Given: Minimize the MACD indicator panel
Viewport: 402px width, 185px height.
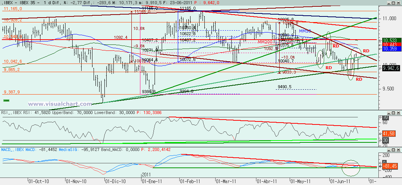Looking at the screenshot, I should coord(389,149).
